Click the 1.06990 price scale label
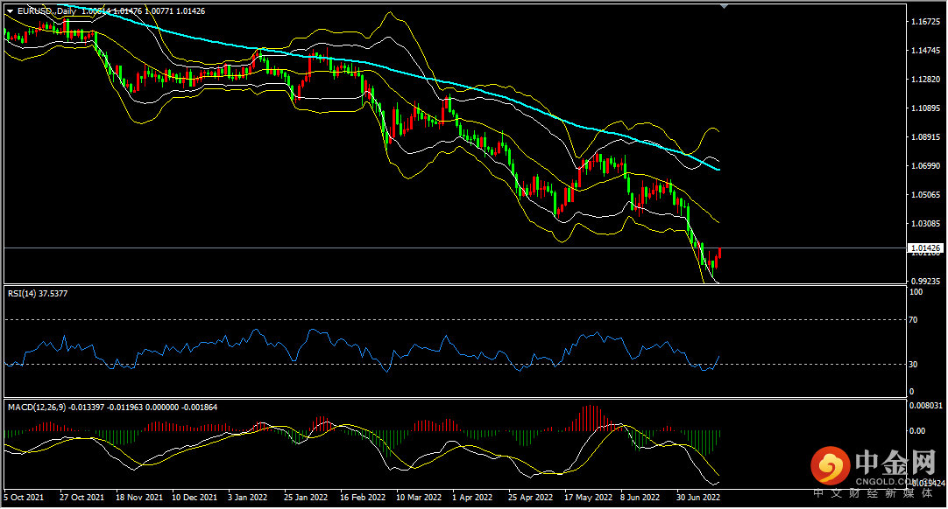This screenshot has height=509, width=948. [x=926, y=166]
